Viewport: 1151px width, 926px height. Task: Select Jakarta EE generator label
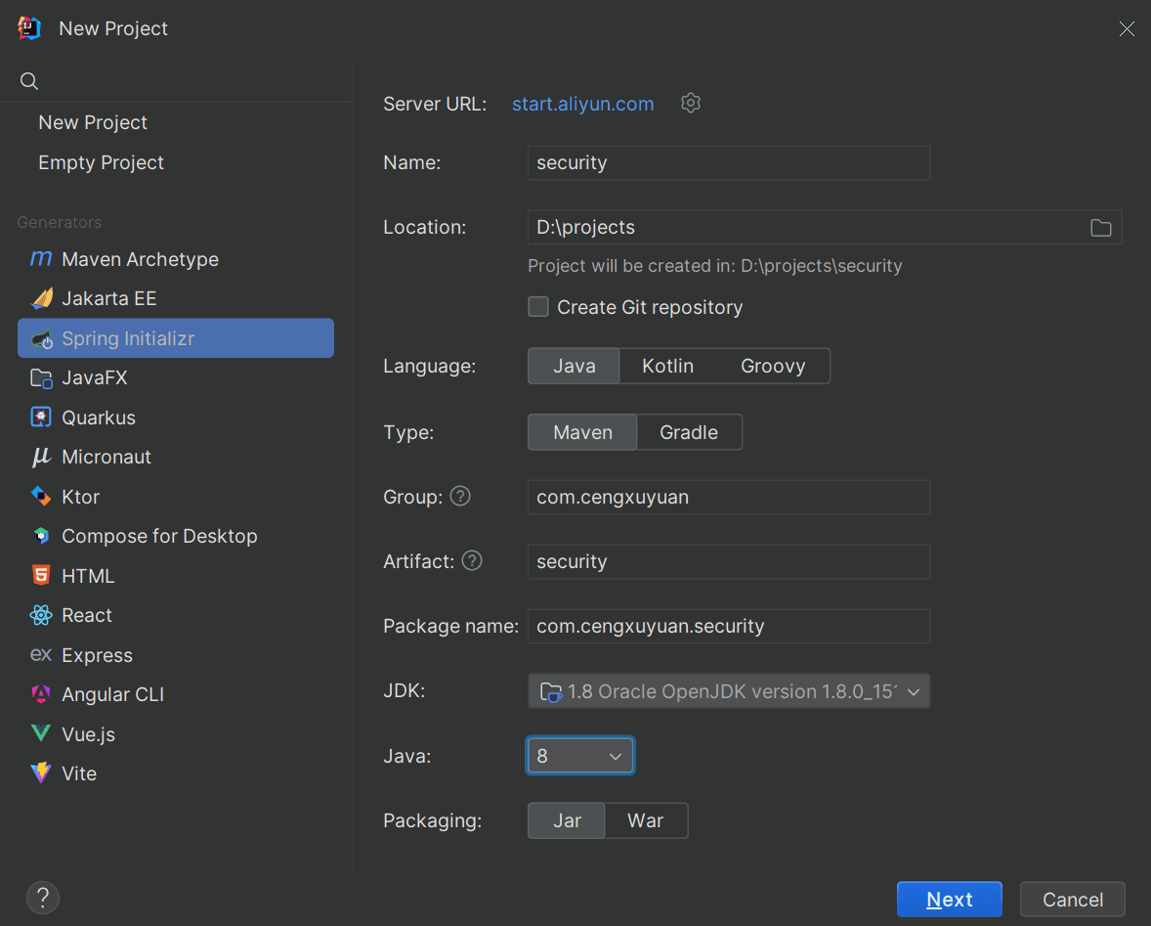tap(109, 298)
